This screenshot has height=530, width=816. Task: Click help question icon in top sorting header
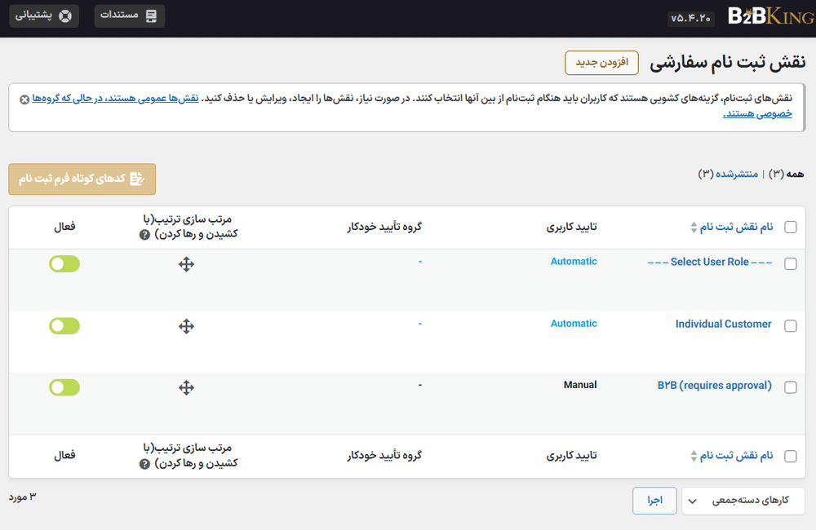(144, 235)
